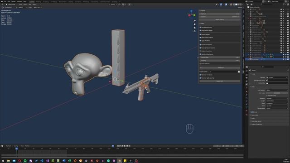290x163 pixels.
Task: Click the Blender icon in taskbar
Action: tap(120, 161)
